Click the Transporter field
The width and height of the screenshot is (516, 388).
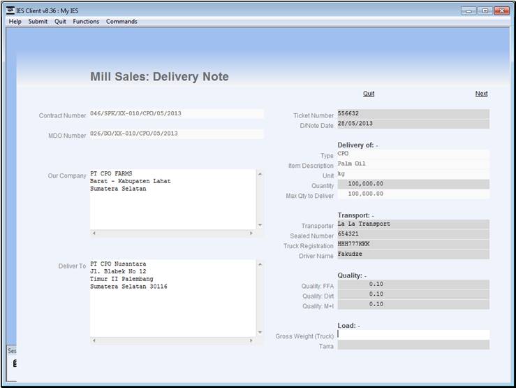413,224
